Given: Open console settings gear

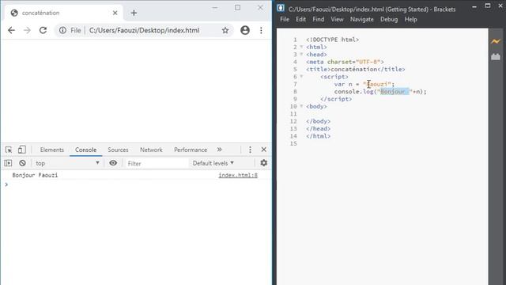Looking at the screenshot, I should coord(263,163).
